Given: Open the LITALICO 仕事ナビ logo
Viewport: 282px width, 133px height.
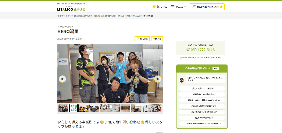Looking at the screenshot, I should [x=71, y=8].
